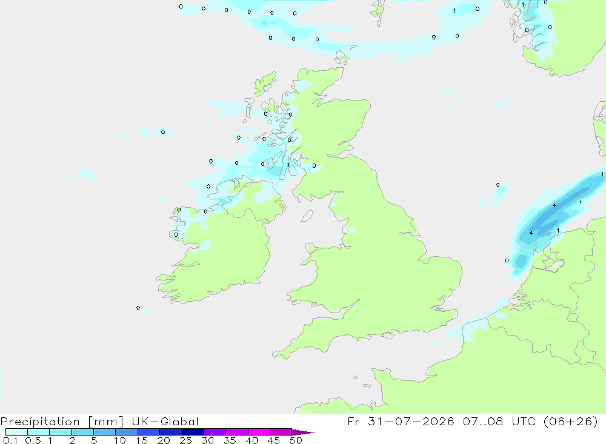Viewport: 606px width, 444px height.
Task: Click the 'Precipitation [mm]' title text
Action: tap(62, 422)
